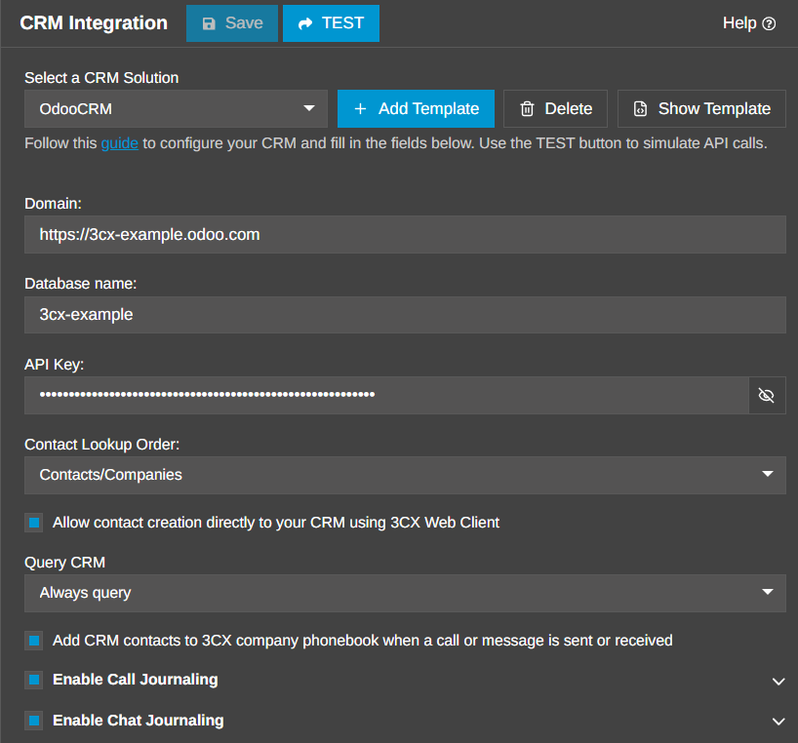Click into the Domain field
Screen dimensions: 798x743
[x=405, y=234]
